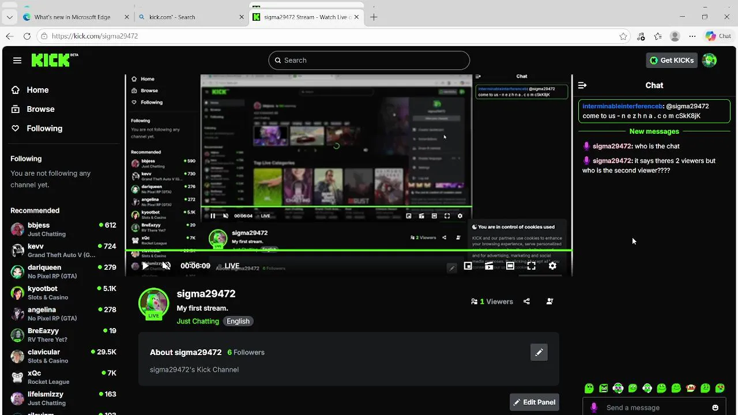Click the interminableinterferenceb username in chat
The image size is (738, 415).
tap(623, 106)
